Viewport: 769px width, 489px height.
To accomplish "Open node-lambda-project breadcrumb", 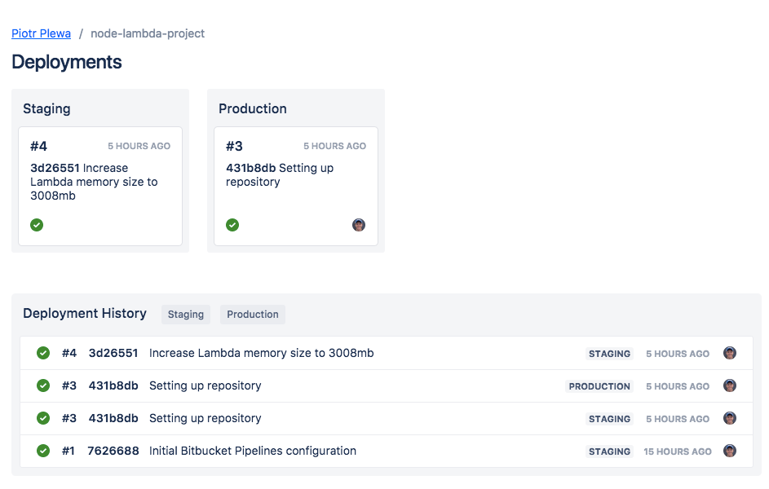I will pos(148,33).
